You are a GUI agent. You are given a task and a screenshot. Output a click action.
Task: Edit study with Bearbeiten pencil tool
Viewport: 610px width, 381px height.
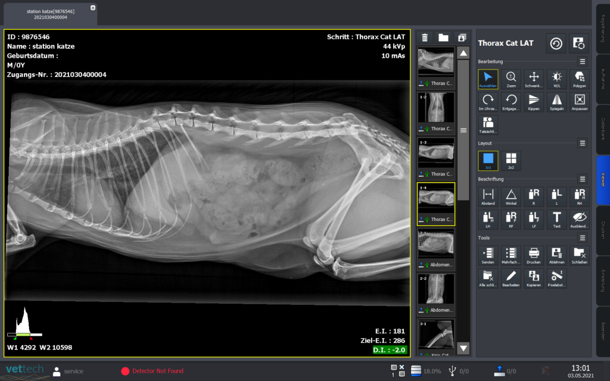(511, 279)
